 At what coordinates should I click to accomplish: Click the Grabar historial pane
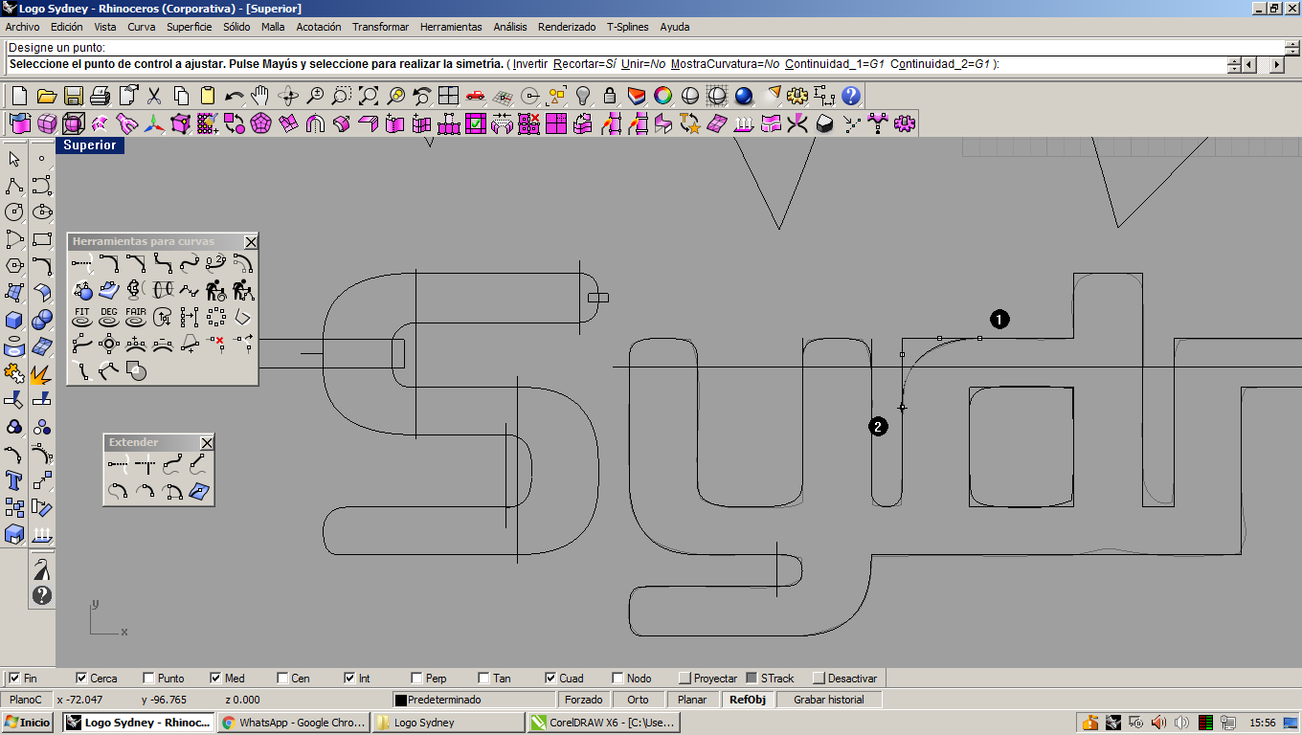(x=829, y=700)
